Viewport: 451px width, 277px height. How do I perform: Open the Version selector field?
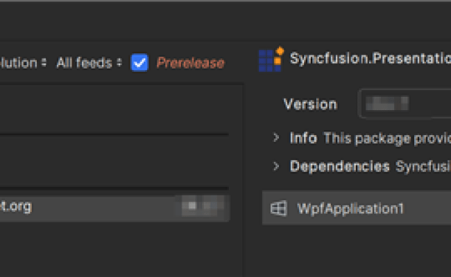tap(405, 104)
